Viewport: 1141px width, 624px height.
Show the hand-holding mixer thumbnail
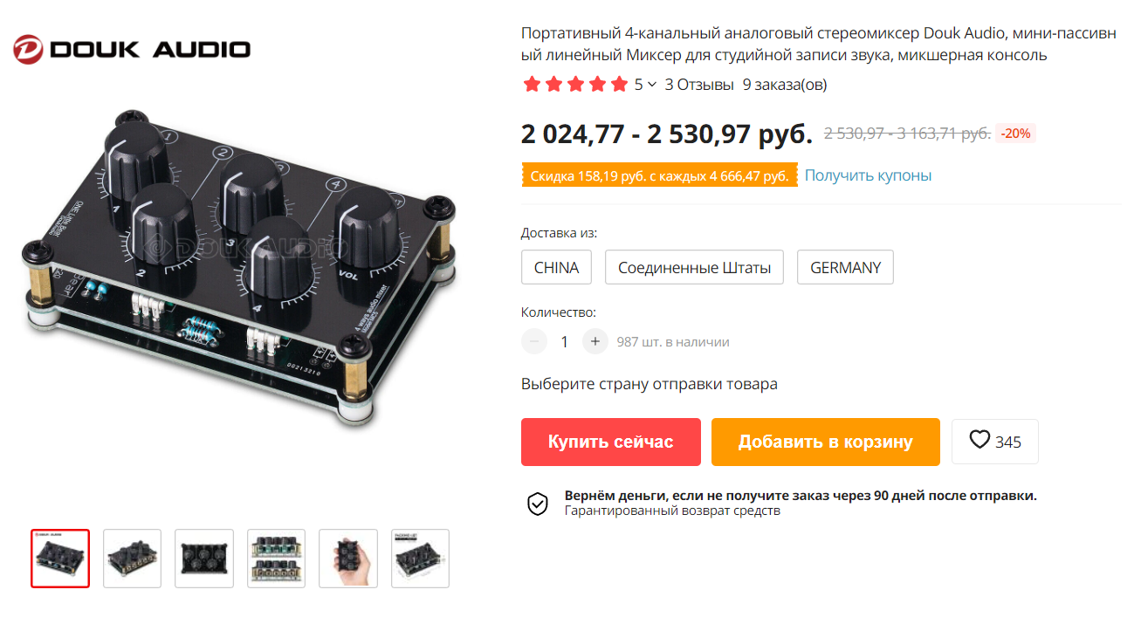pos(348,559)
